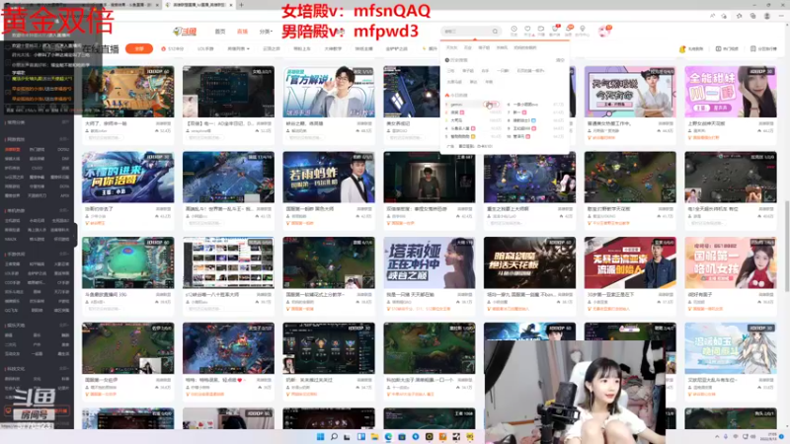Open Windows taskbar search

[x=334, y=437]
